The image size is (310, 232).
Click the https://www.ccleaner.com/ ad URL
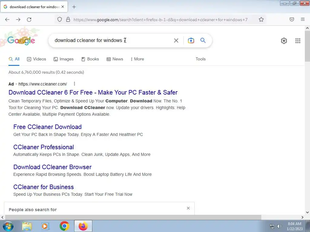tap(43, 84)
